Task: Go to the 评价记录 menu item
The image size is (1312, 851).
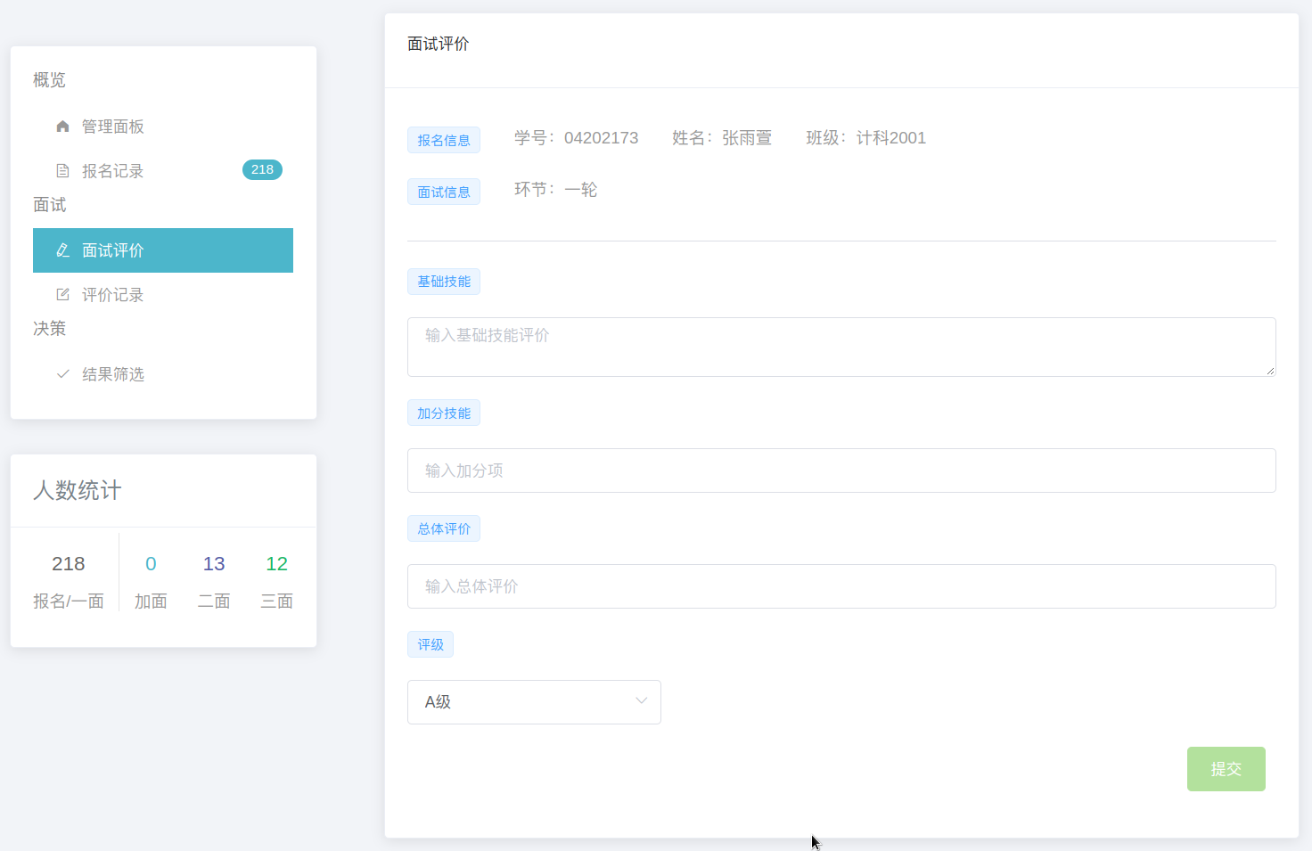Action: pos(163,295)
